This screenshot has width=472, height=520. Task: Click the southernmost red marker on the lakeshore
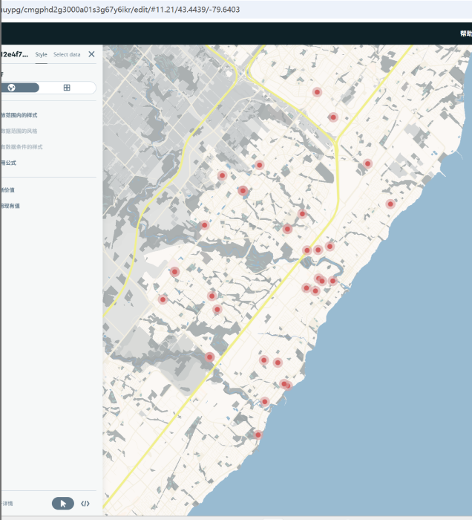(258, 435)
